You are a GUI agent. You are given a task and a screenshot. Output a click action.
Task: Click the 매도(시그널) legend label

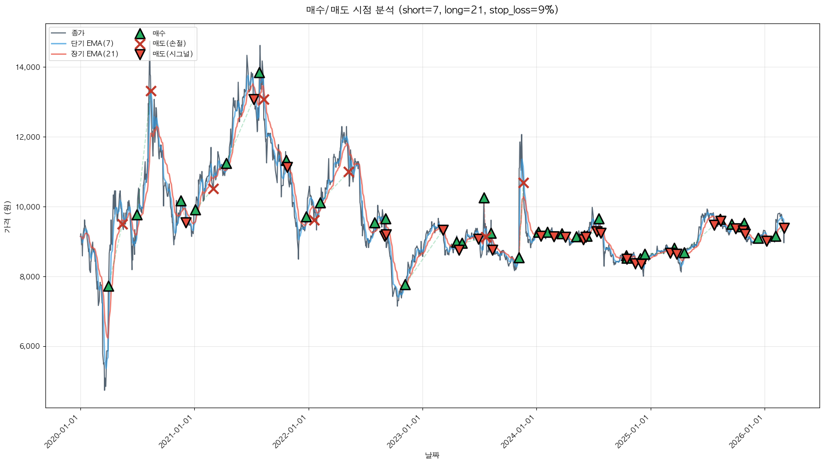pos(172,54)
